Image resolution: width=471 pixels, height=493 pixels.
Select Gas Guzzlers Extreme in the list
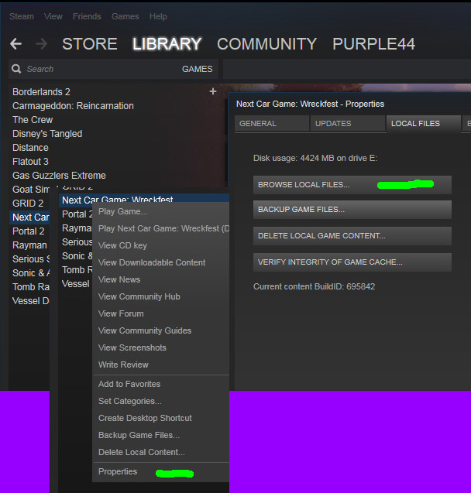coord(59,176)
